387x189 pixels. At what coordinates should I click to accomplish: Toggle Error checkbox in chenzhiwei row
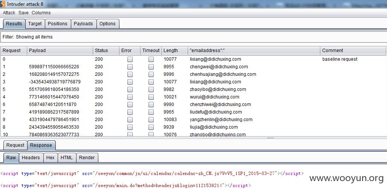pyautogui.click(x=130, y=104)
